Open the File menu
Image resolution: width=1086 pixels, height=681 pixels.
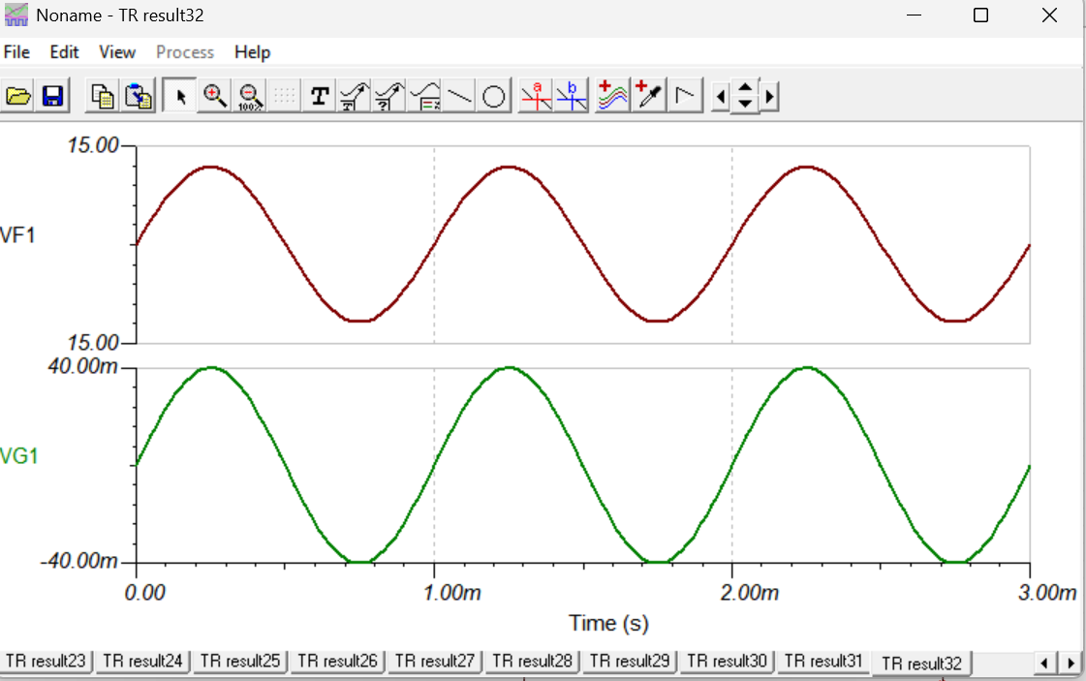pos(16,52)
